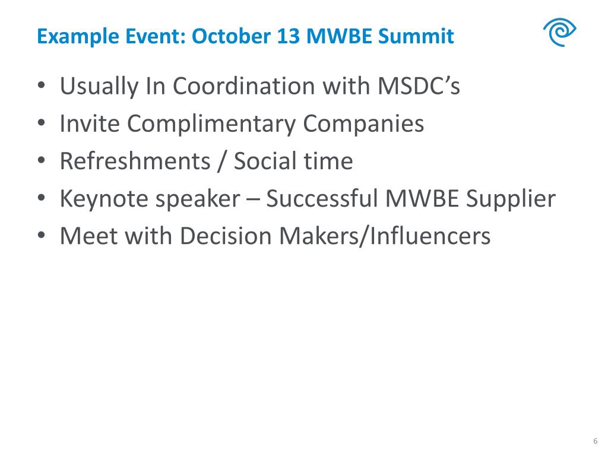The width and height of the screenshot is (608, 456).
Task: Click the word "Companies" in second bullet
Action: click(363, 124)
